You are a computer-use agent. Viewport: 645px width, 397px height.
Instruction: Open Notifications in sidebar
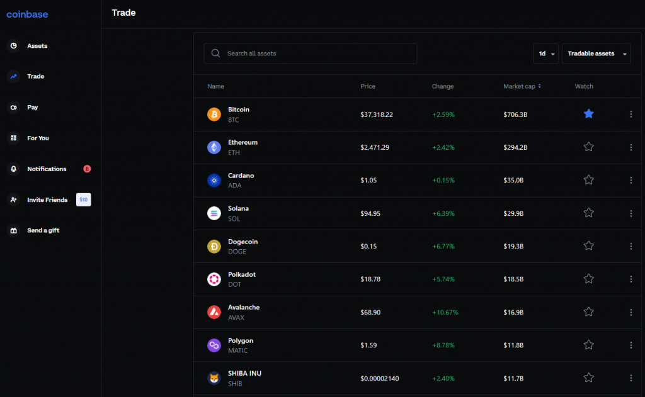pyautogui.click(x=47, y=169)
